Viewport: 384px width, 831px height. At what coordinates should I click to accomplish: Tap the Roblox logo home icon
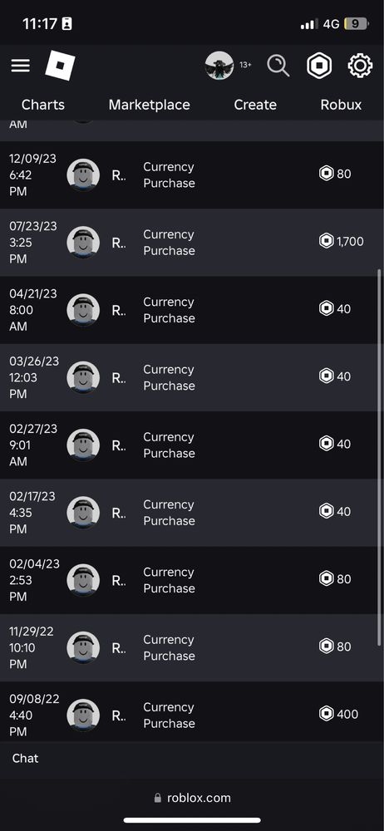coord(60,66)
